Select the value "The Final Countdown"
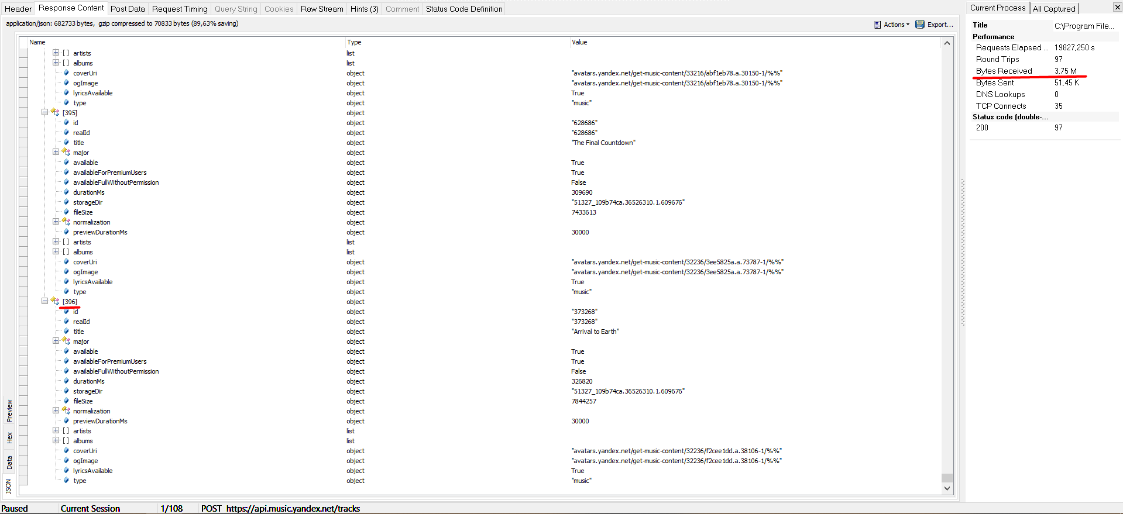The image size is (1123, 514). 603,143
